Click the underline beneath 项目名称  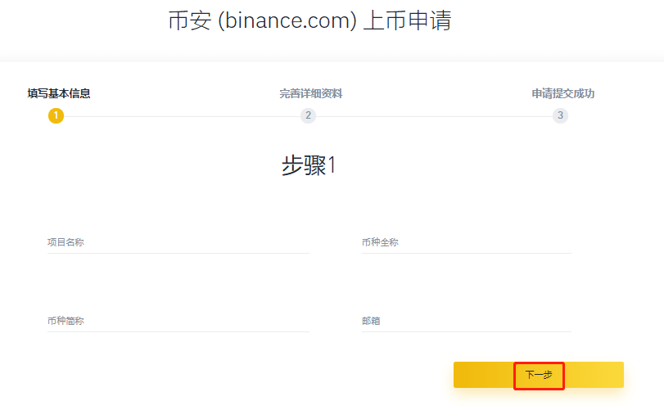(x=178, y=253)
